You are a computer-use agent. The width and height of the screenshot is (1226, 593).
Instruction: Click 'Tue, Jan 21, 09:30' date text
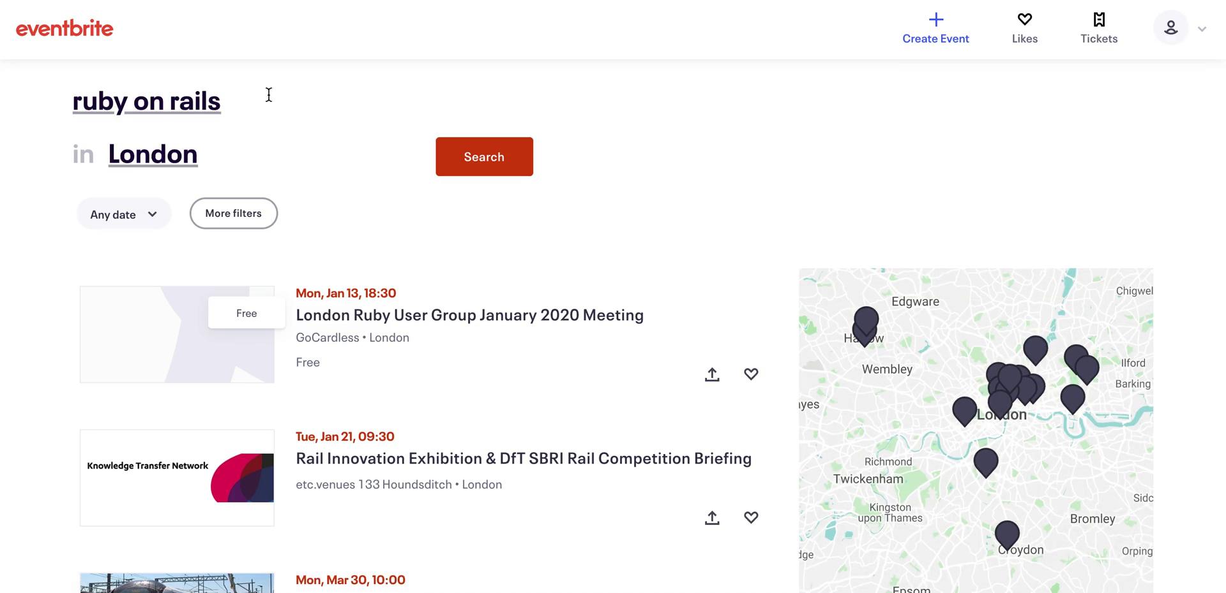coord(345,436)
